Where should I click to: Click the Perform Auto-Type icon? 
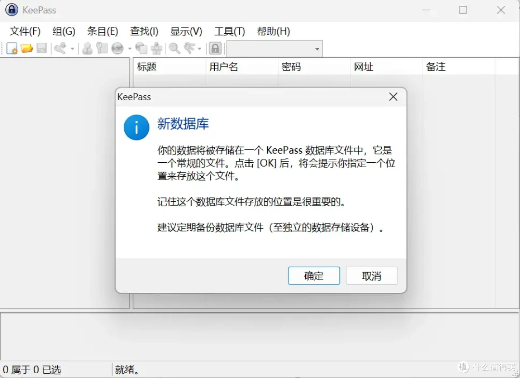pos(156,49)
